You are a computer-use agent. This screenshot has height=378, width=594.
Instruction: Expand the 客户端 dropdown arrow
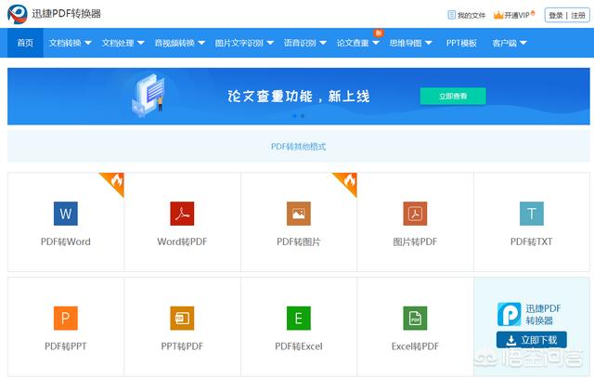[x=523, y=43]
